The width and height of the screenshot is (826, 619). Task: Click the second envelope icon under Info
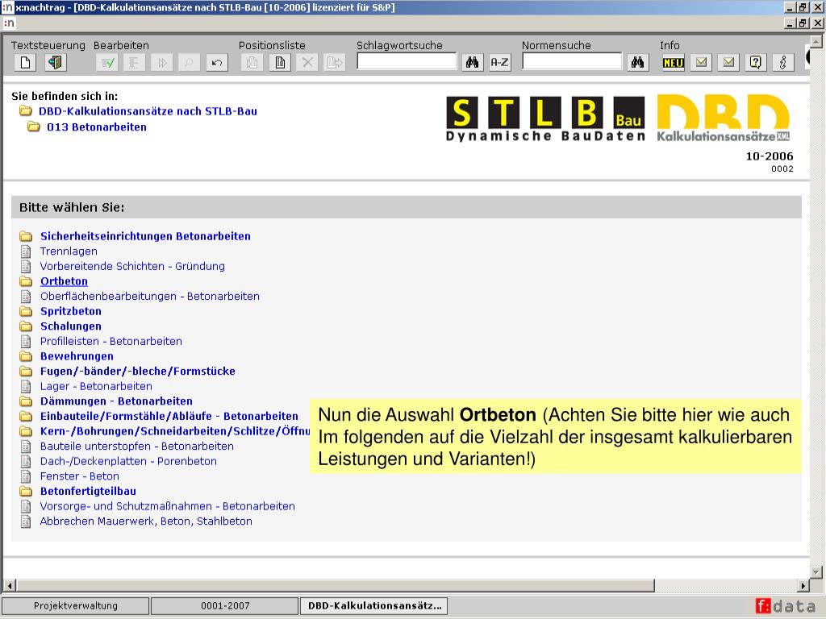click(728, 63)
